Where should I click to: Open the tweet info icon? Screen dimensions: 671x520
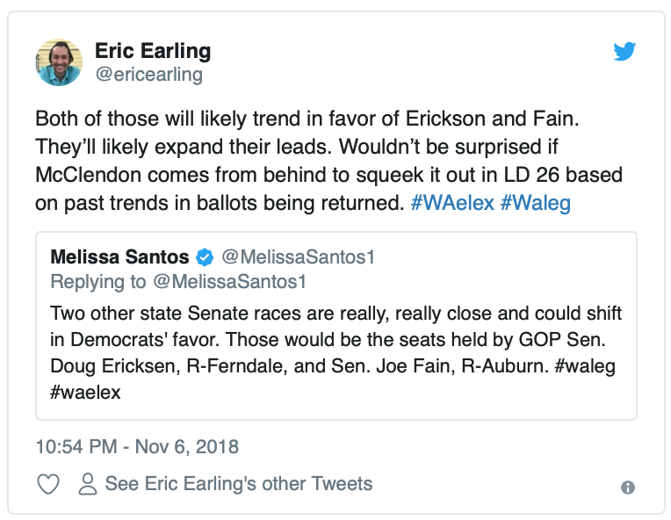pyautogui.click(x=628, y=487)
